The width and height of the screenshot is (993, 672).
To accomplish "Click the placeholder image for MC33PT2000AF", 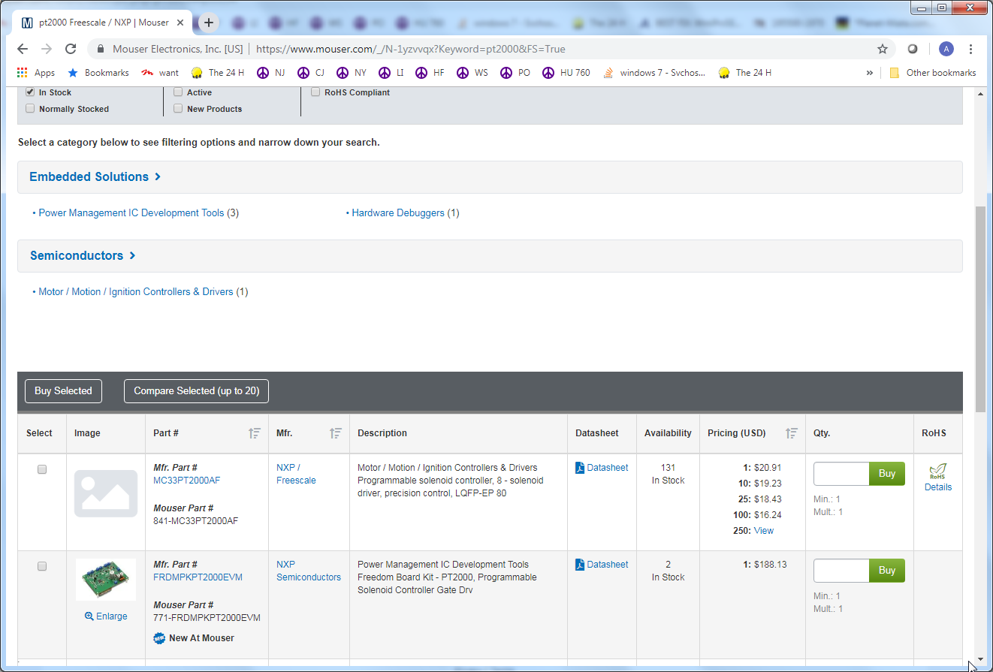I will pos(105,493).
